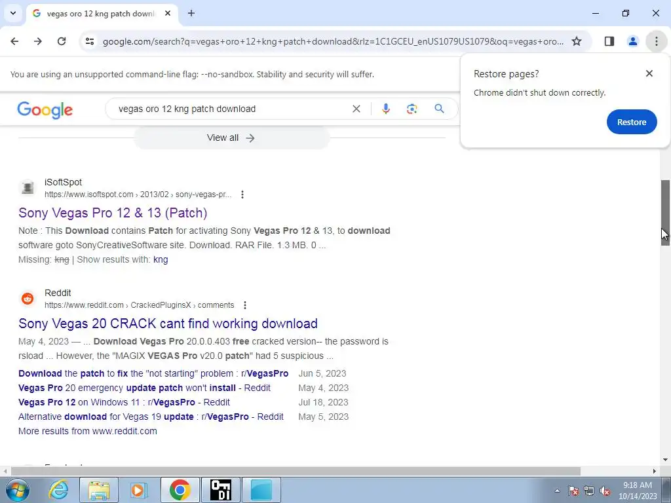Viewport: 671px width, 503px height.
Task: Search by image with Lens icon
Action: click(412, 109)
